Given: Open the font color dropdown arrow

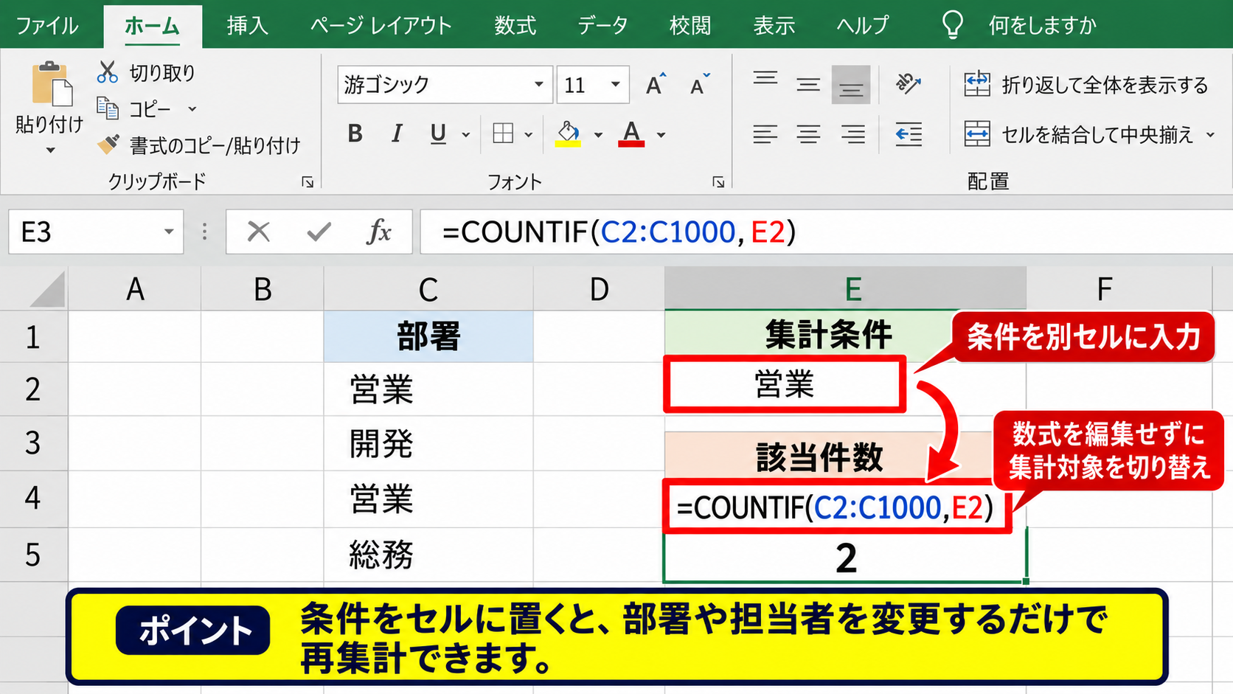Looking at the screenshot, I should coord(661,135).
